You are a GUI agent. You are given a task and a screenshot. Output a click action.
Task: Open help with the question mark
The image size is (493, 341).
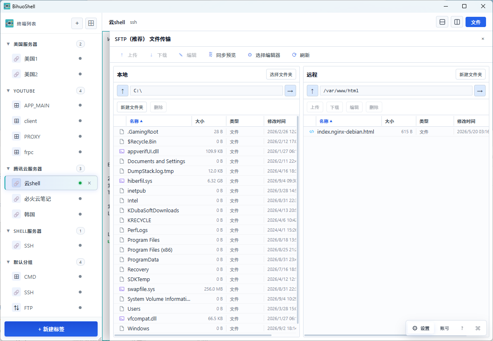click(x=462, y=328)
